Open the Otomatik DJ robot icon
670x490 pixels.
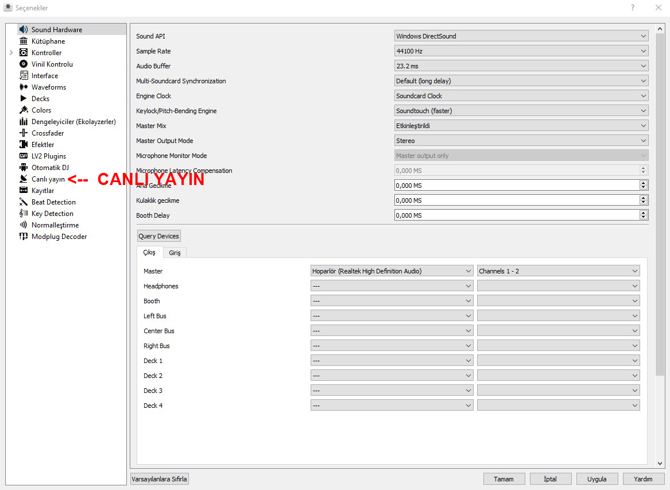click(x=24, y=167)
